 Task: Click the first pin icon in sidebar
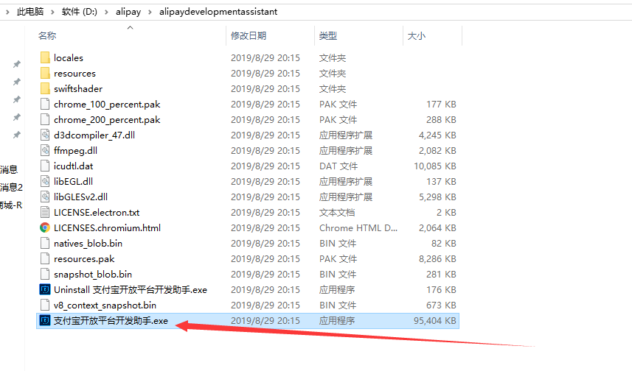(x=16, y=64)
